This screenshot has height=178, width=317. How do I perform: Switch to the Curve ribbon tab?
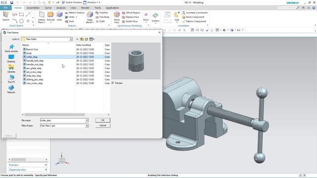(x=48, y=8)
